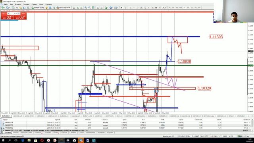
Task: Select the crosshair tool
Action: click(x=125, y=8)
